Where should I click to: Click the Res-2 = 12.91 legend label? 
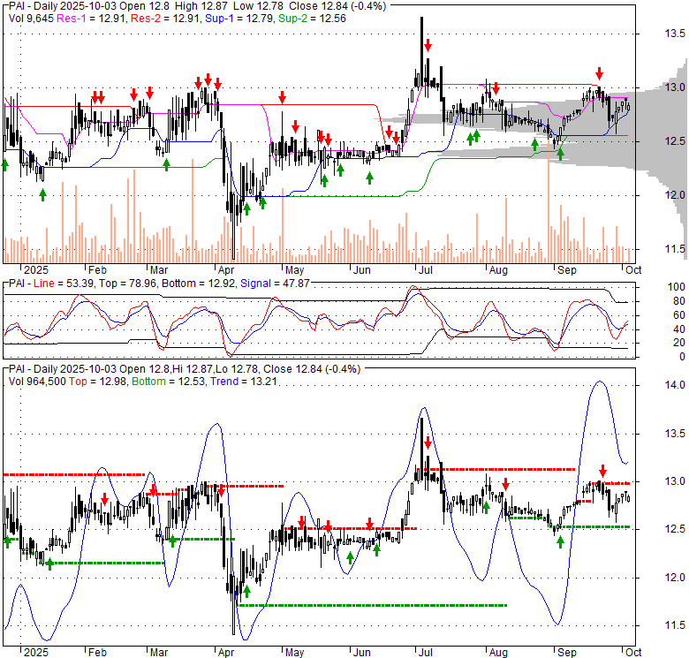pyautogui.click(x=167, y=19)
